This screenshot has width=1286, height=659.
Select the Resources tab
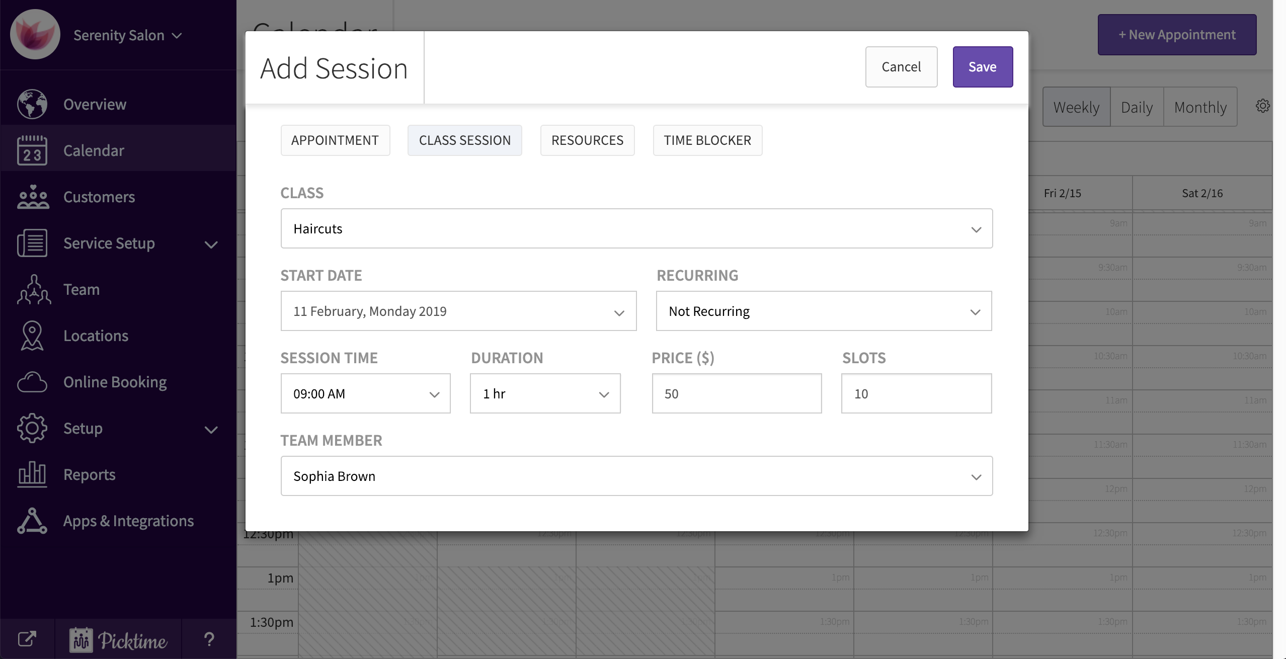587,140
